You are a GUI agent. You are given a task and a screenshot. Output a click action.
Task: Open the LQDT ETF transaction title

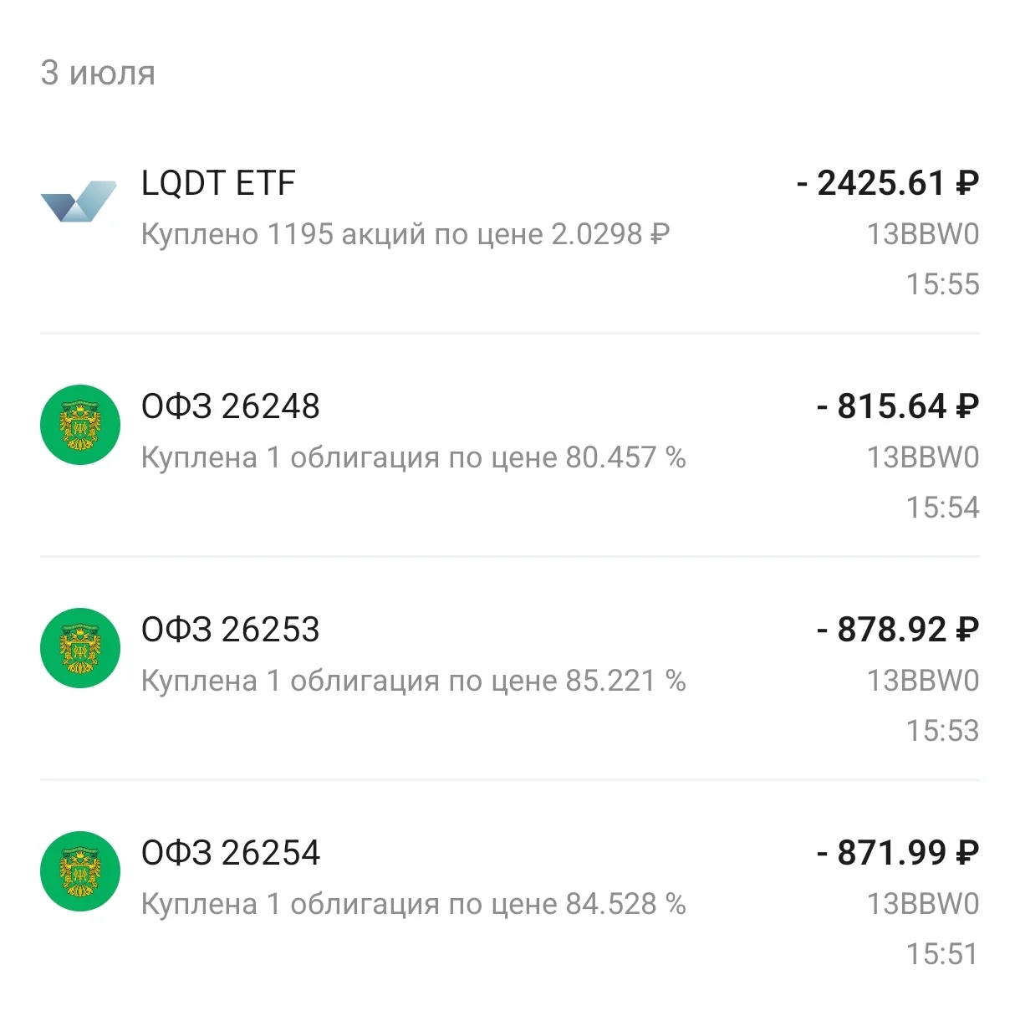click(x=218, y=183)
